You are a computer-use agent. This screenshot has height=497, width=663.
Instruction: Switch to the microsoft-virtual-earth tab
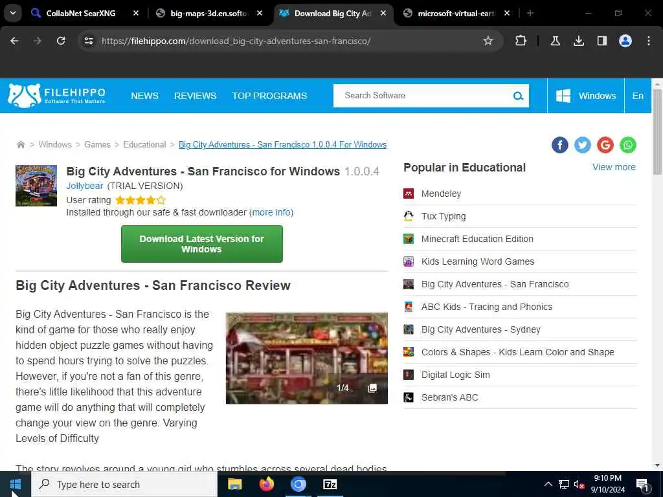pyautogui.click(x=456, y=14)
